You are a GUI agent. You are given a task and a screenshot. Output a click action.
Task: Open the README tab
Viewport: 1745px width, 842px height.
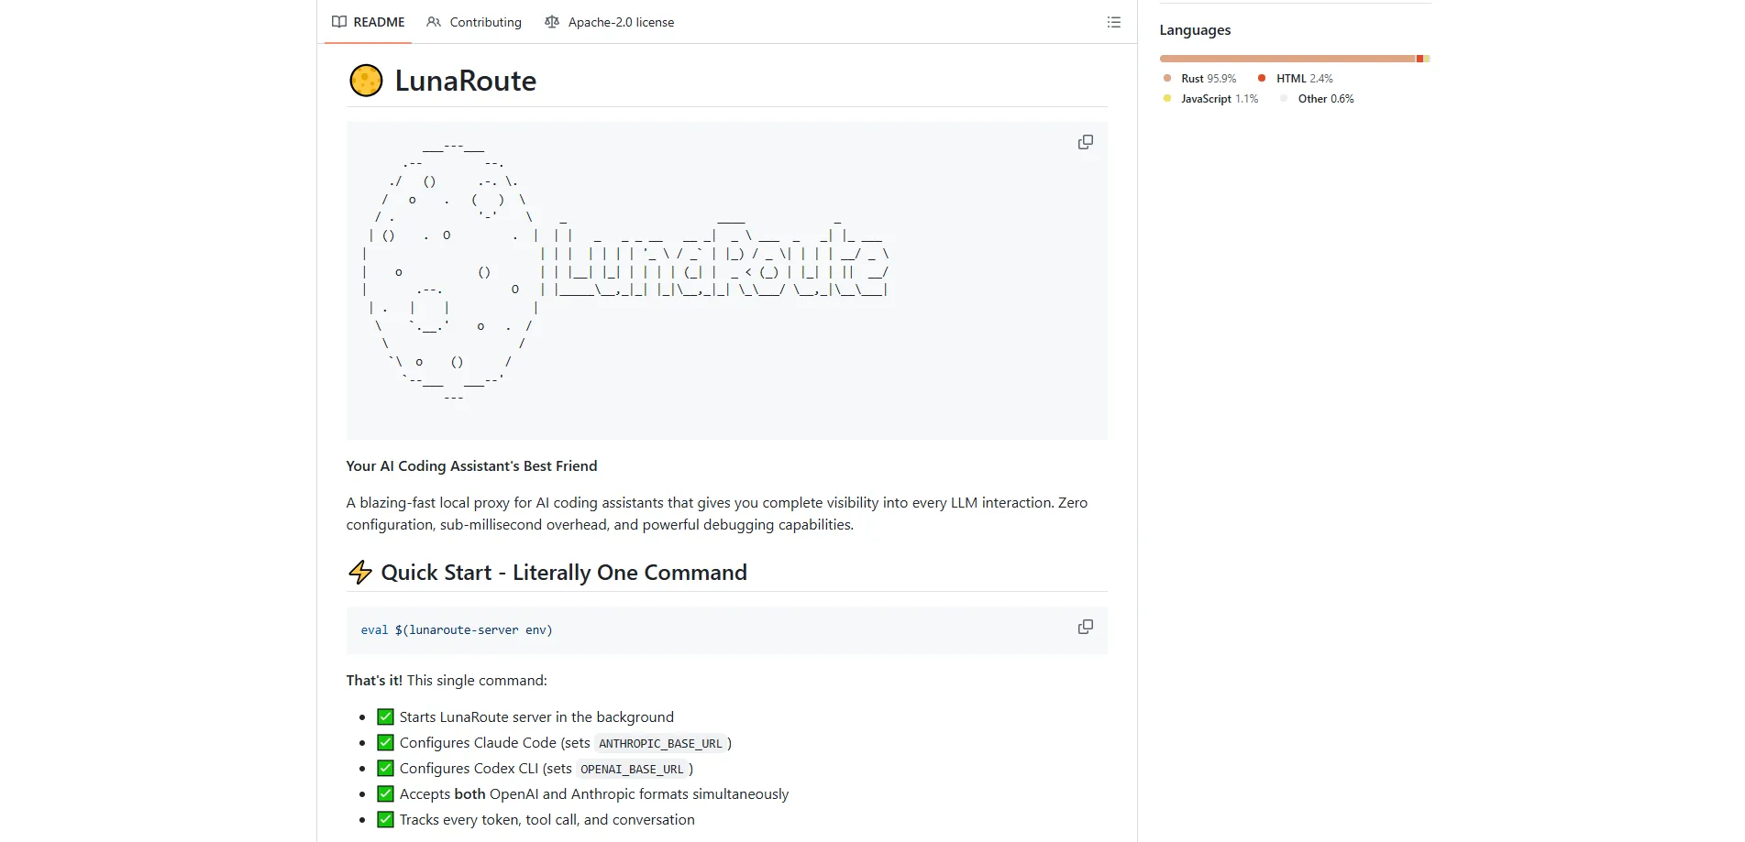[x=368, y=22]
